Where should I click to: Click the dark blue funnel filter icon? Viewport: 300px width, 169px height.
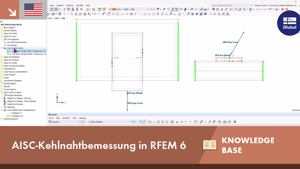[x=103, y=14]
